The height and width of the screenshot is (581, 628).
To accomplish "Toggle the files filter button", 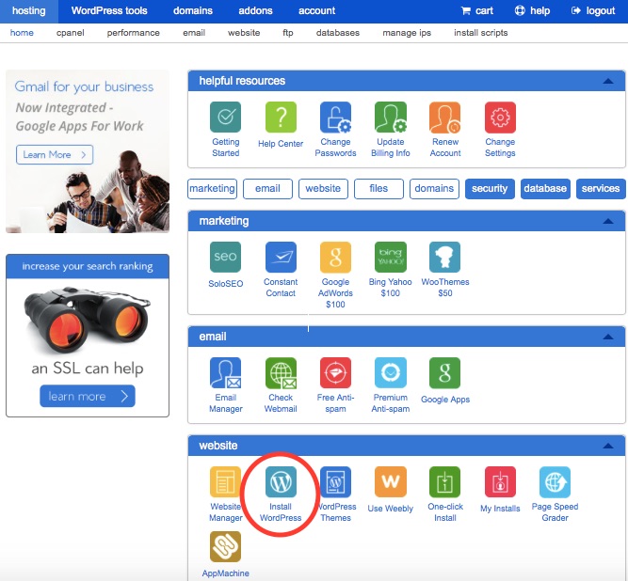I will 378,189.
